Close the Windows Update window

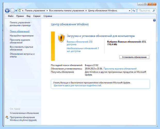point(152,4)
